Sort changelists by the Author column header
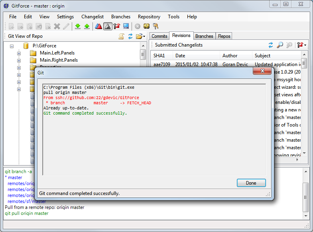The height and width of the screenshot is (232, 313). click(236, 56)
